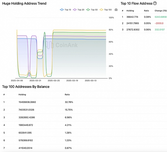Toggle the Top 10 legend series
Screen dimensions: 167x152
(65, 10)
